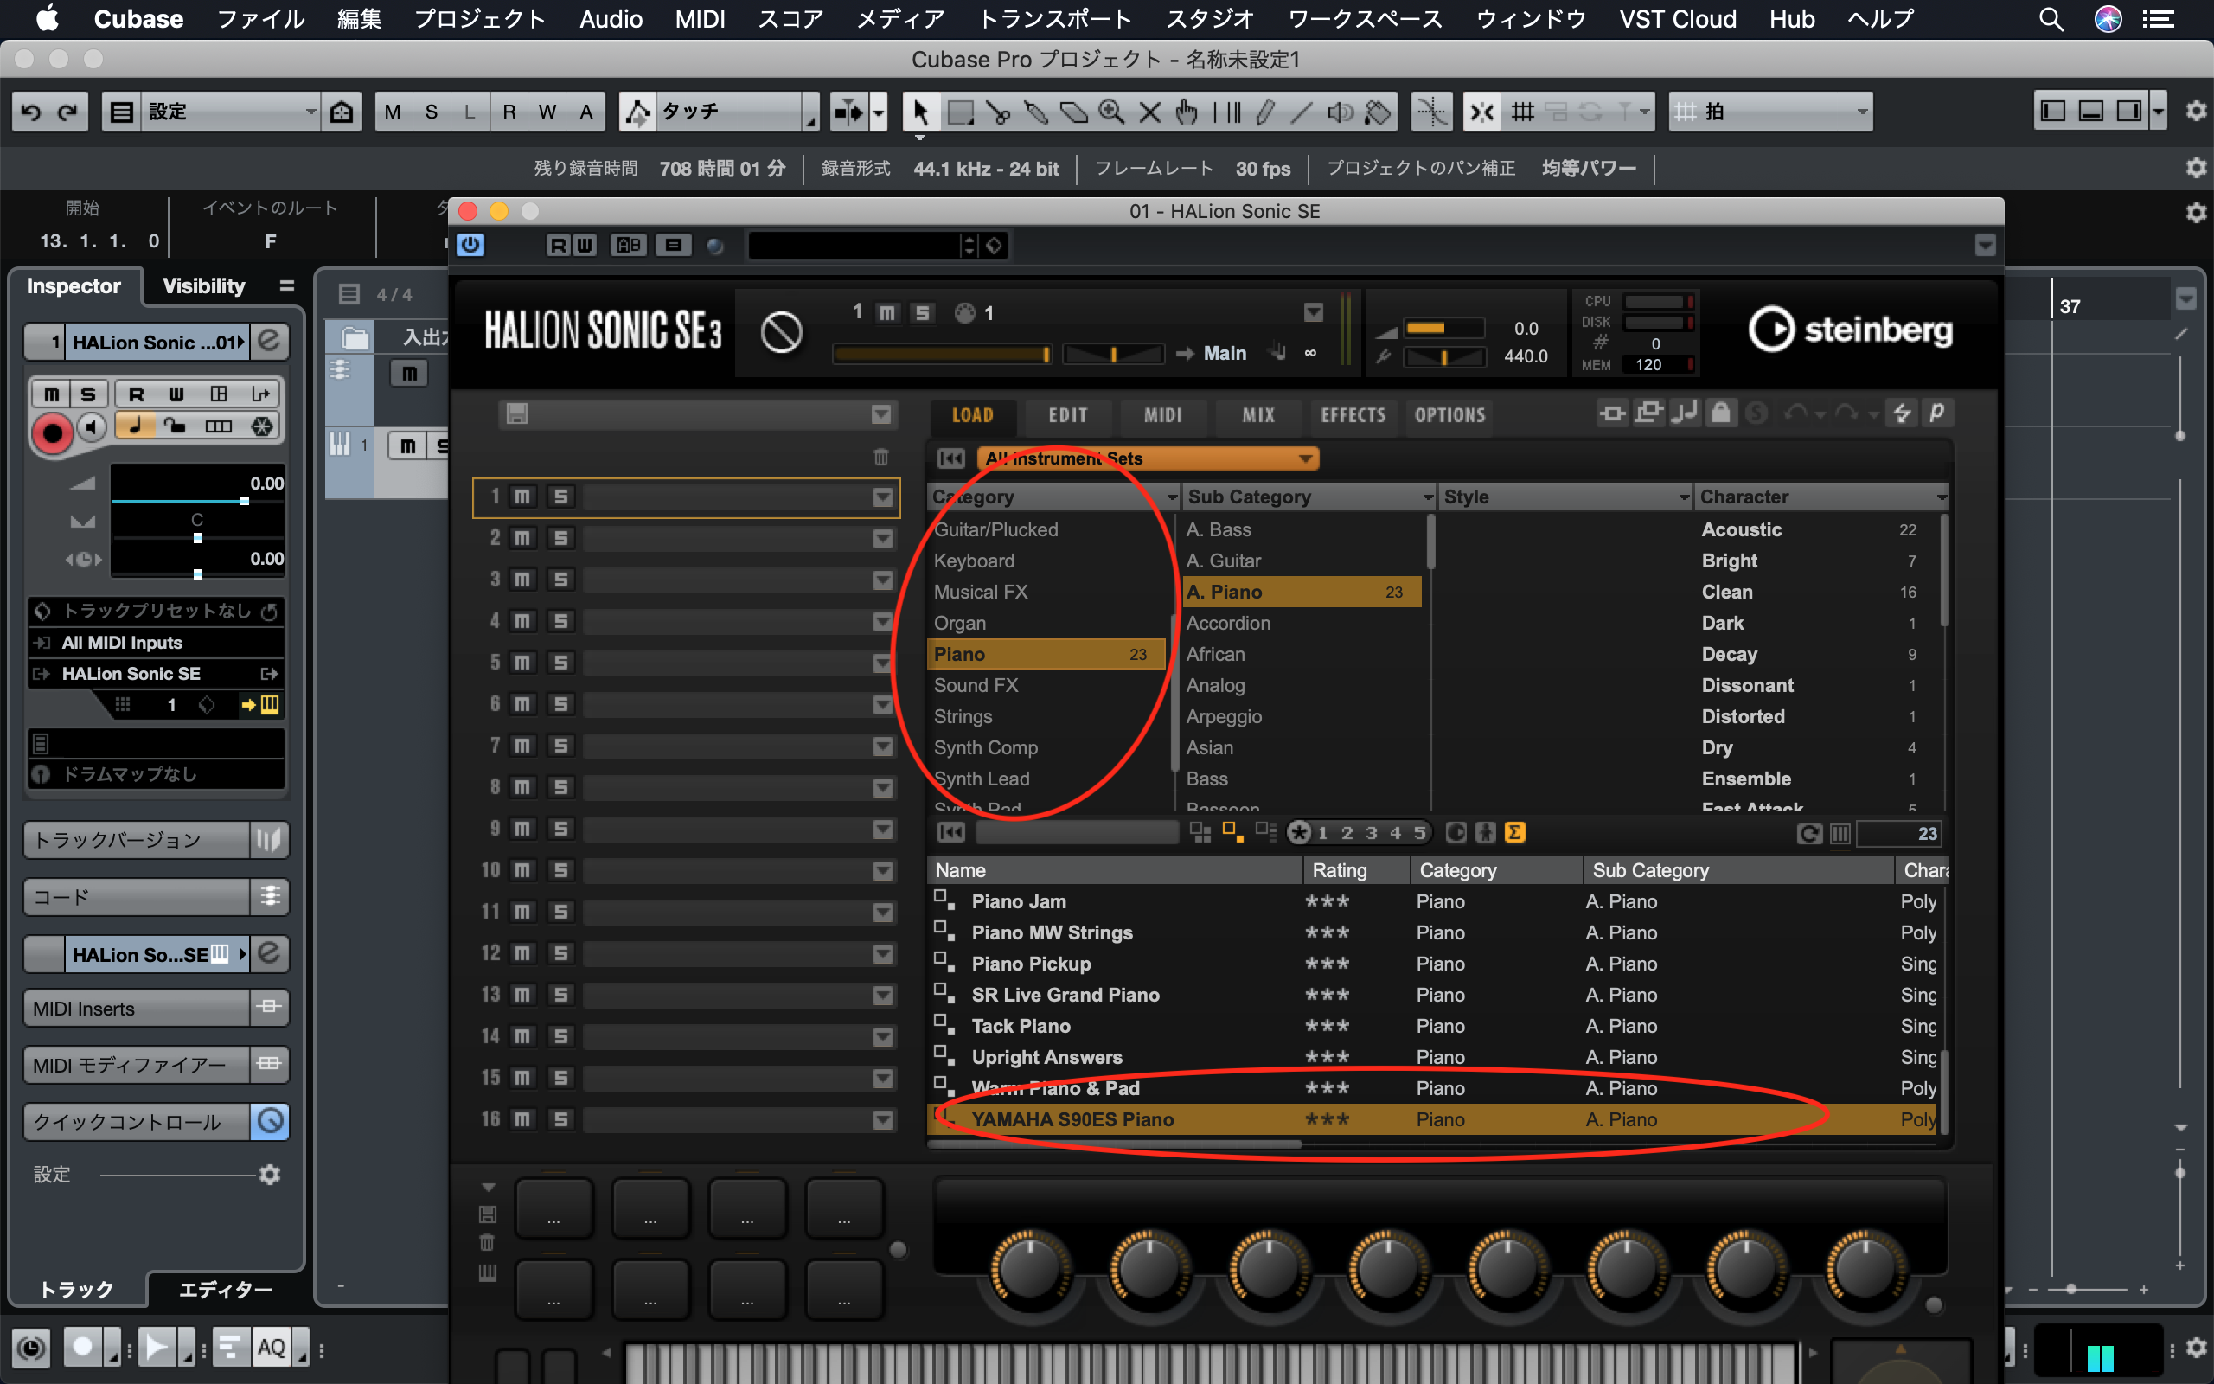Click the Quick Controls circular icon

pos(270,1121)
